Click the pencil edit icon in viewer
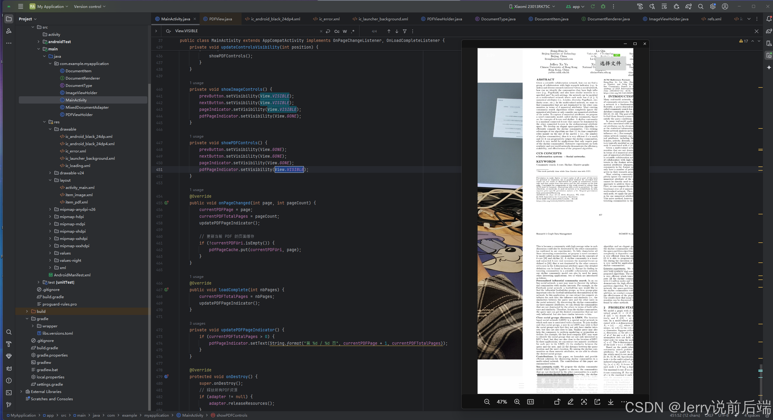The height and width of the screenshot is (420, 773). [x=571, y=402]
